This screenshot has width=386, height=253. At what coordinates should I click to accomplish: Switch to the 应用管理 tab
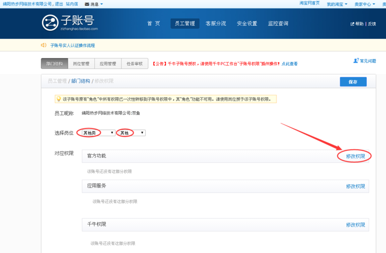(x=108, y=64)
